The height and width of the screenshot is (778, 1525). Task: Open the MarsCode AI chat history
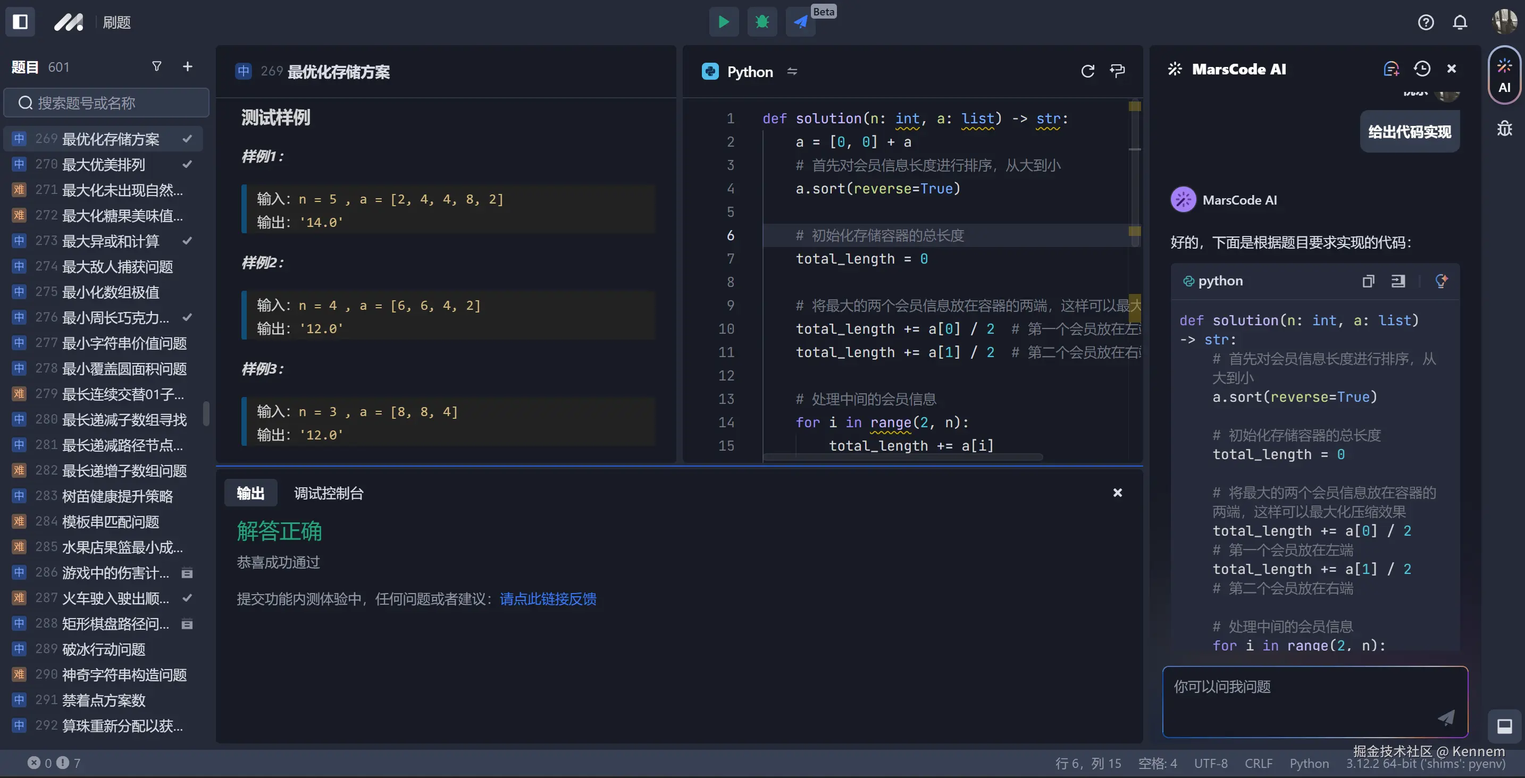click(1421, 69)
